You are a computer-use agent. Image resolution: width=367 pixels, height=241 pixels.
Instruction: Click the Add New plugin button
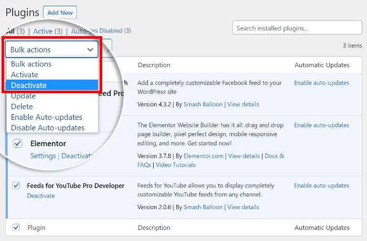pos(60,12)
